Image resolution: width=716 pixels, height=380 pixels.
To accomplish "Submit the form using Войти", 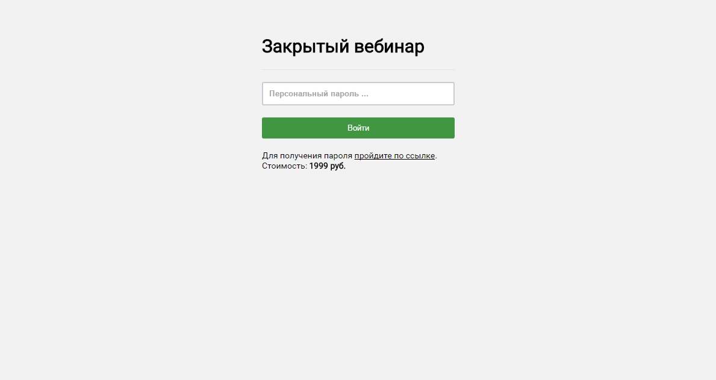I will tap(358, 128).
